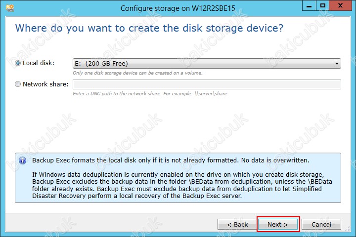
Task: Click the blue information icon
Action: point(22,160)
